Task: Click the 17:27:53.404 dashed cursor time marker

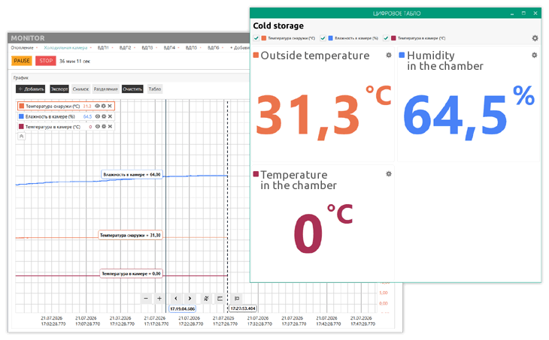Action: point(243,308)
